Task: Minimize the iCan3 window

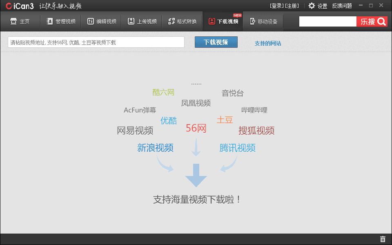Action: (361, 5)
